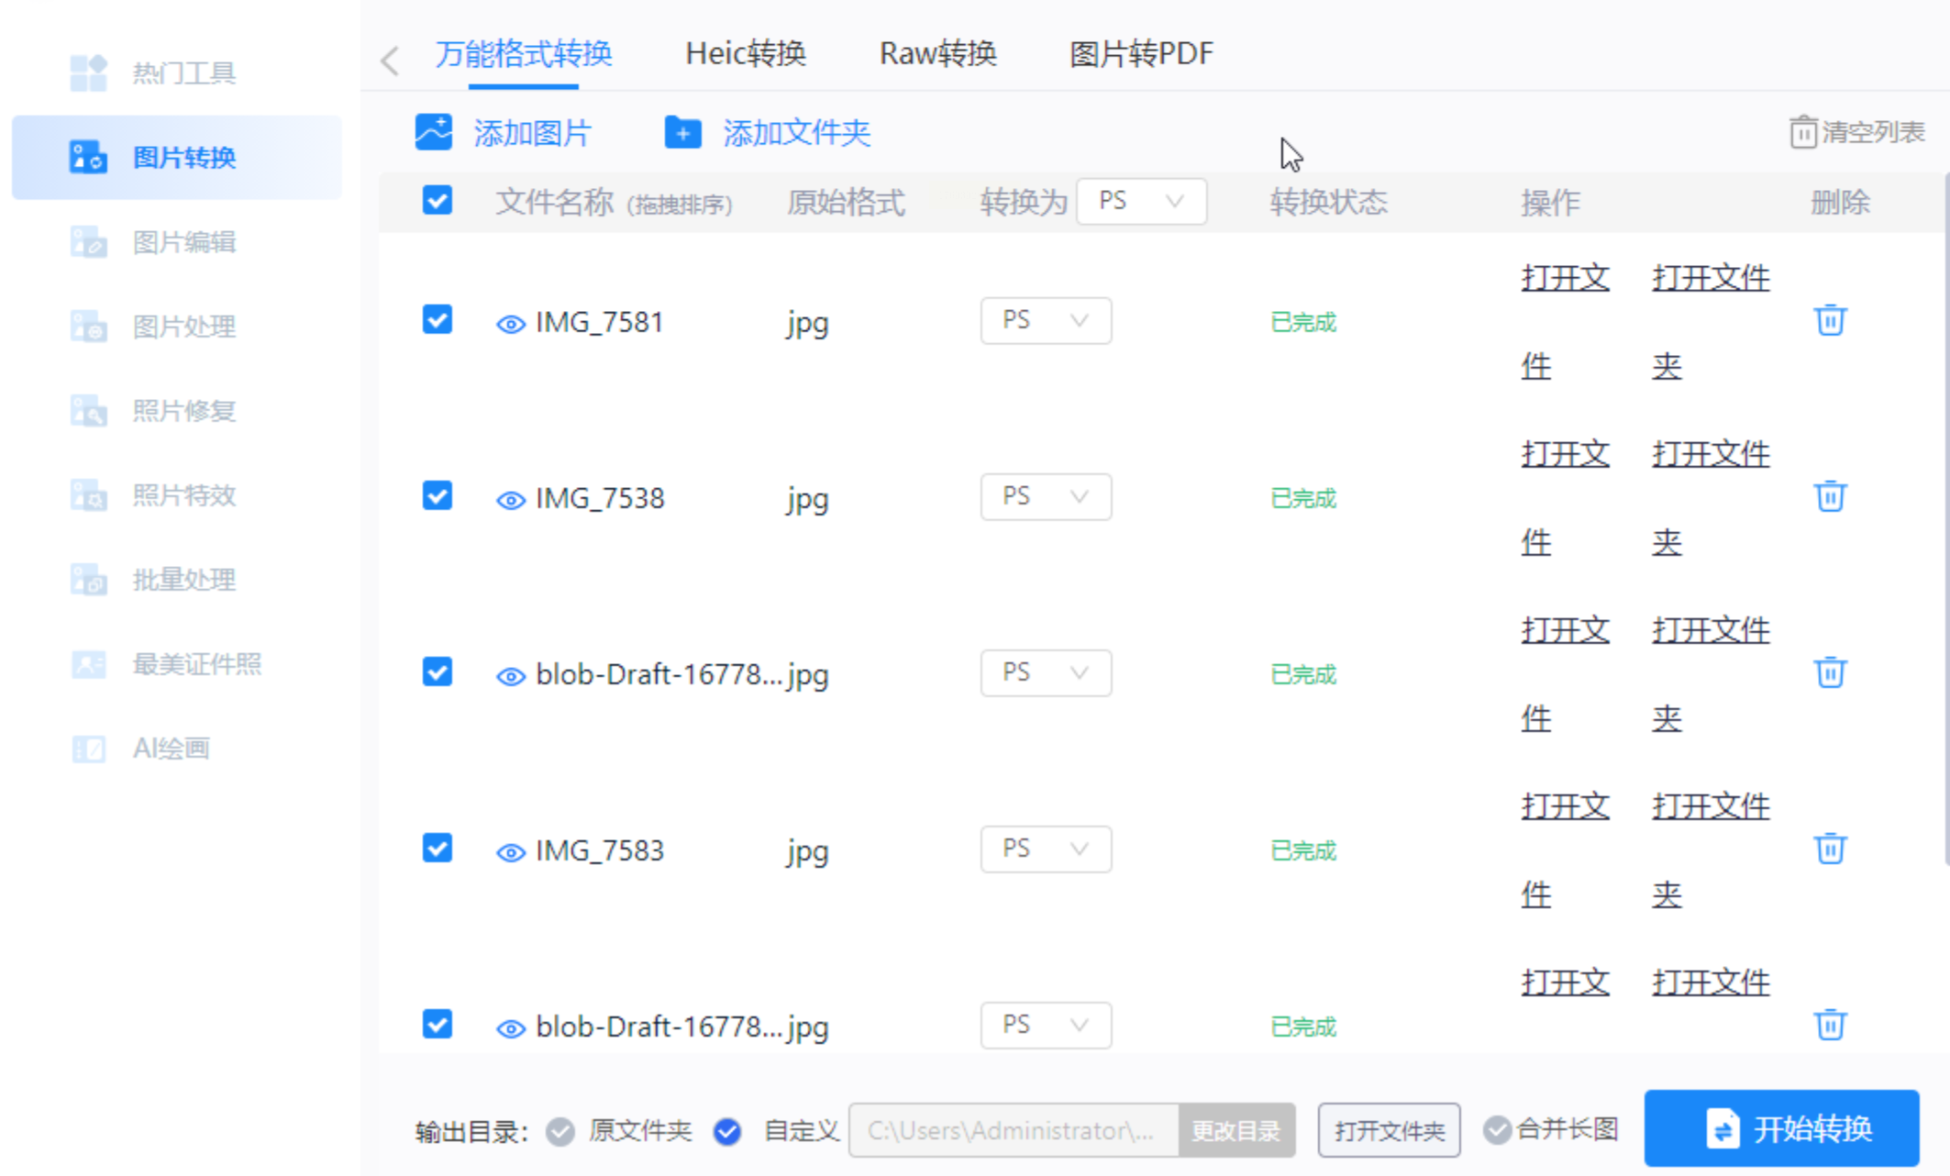Expand the format dropdown for IMG_7583
The width and height of the screenshot is (1950, 1176).
point(1046,849)
